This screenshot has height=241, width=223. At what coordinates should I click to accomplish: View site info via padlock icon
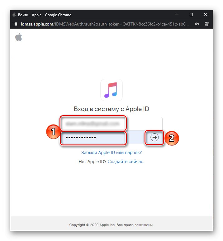coord(16,24)
